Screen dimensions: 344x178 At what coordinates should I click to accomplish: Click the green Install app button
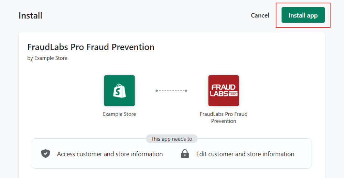tap(303, 15)
